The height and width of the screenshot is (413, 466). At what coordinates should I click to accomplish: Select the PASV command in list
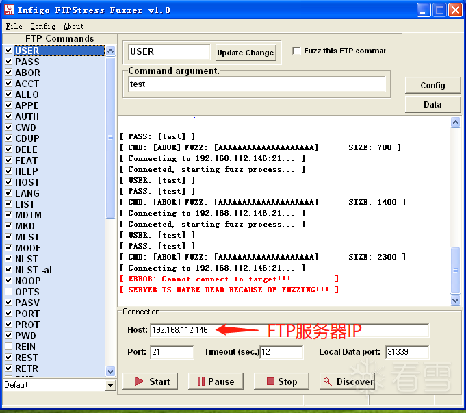tap(27, 303)
